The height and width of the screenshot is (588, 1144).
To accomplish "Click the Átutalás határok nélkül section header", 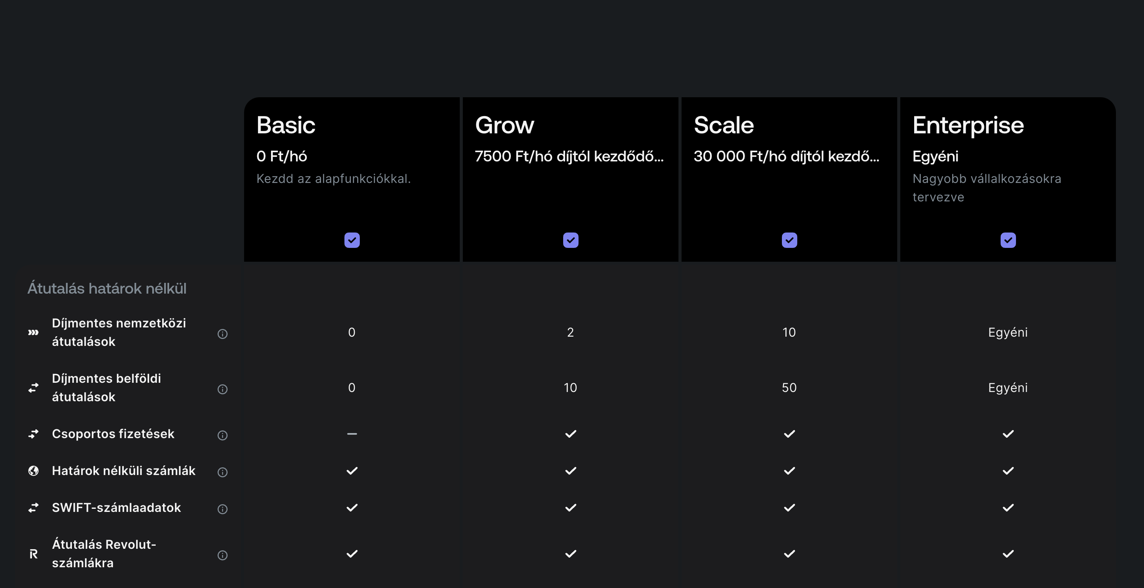I will (108, 288).
